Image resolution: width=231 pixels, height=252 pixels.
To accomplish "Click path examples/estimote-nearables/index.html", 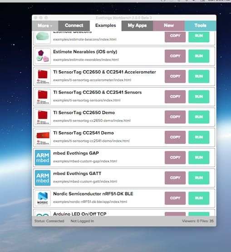I will click(86, 59).
